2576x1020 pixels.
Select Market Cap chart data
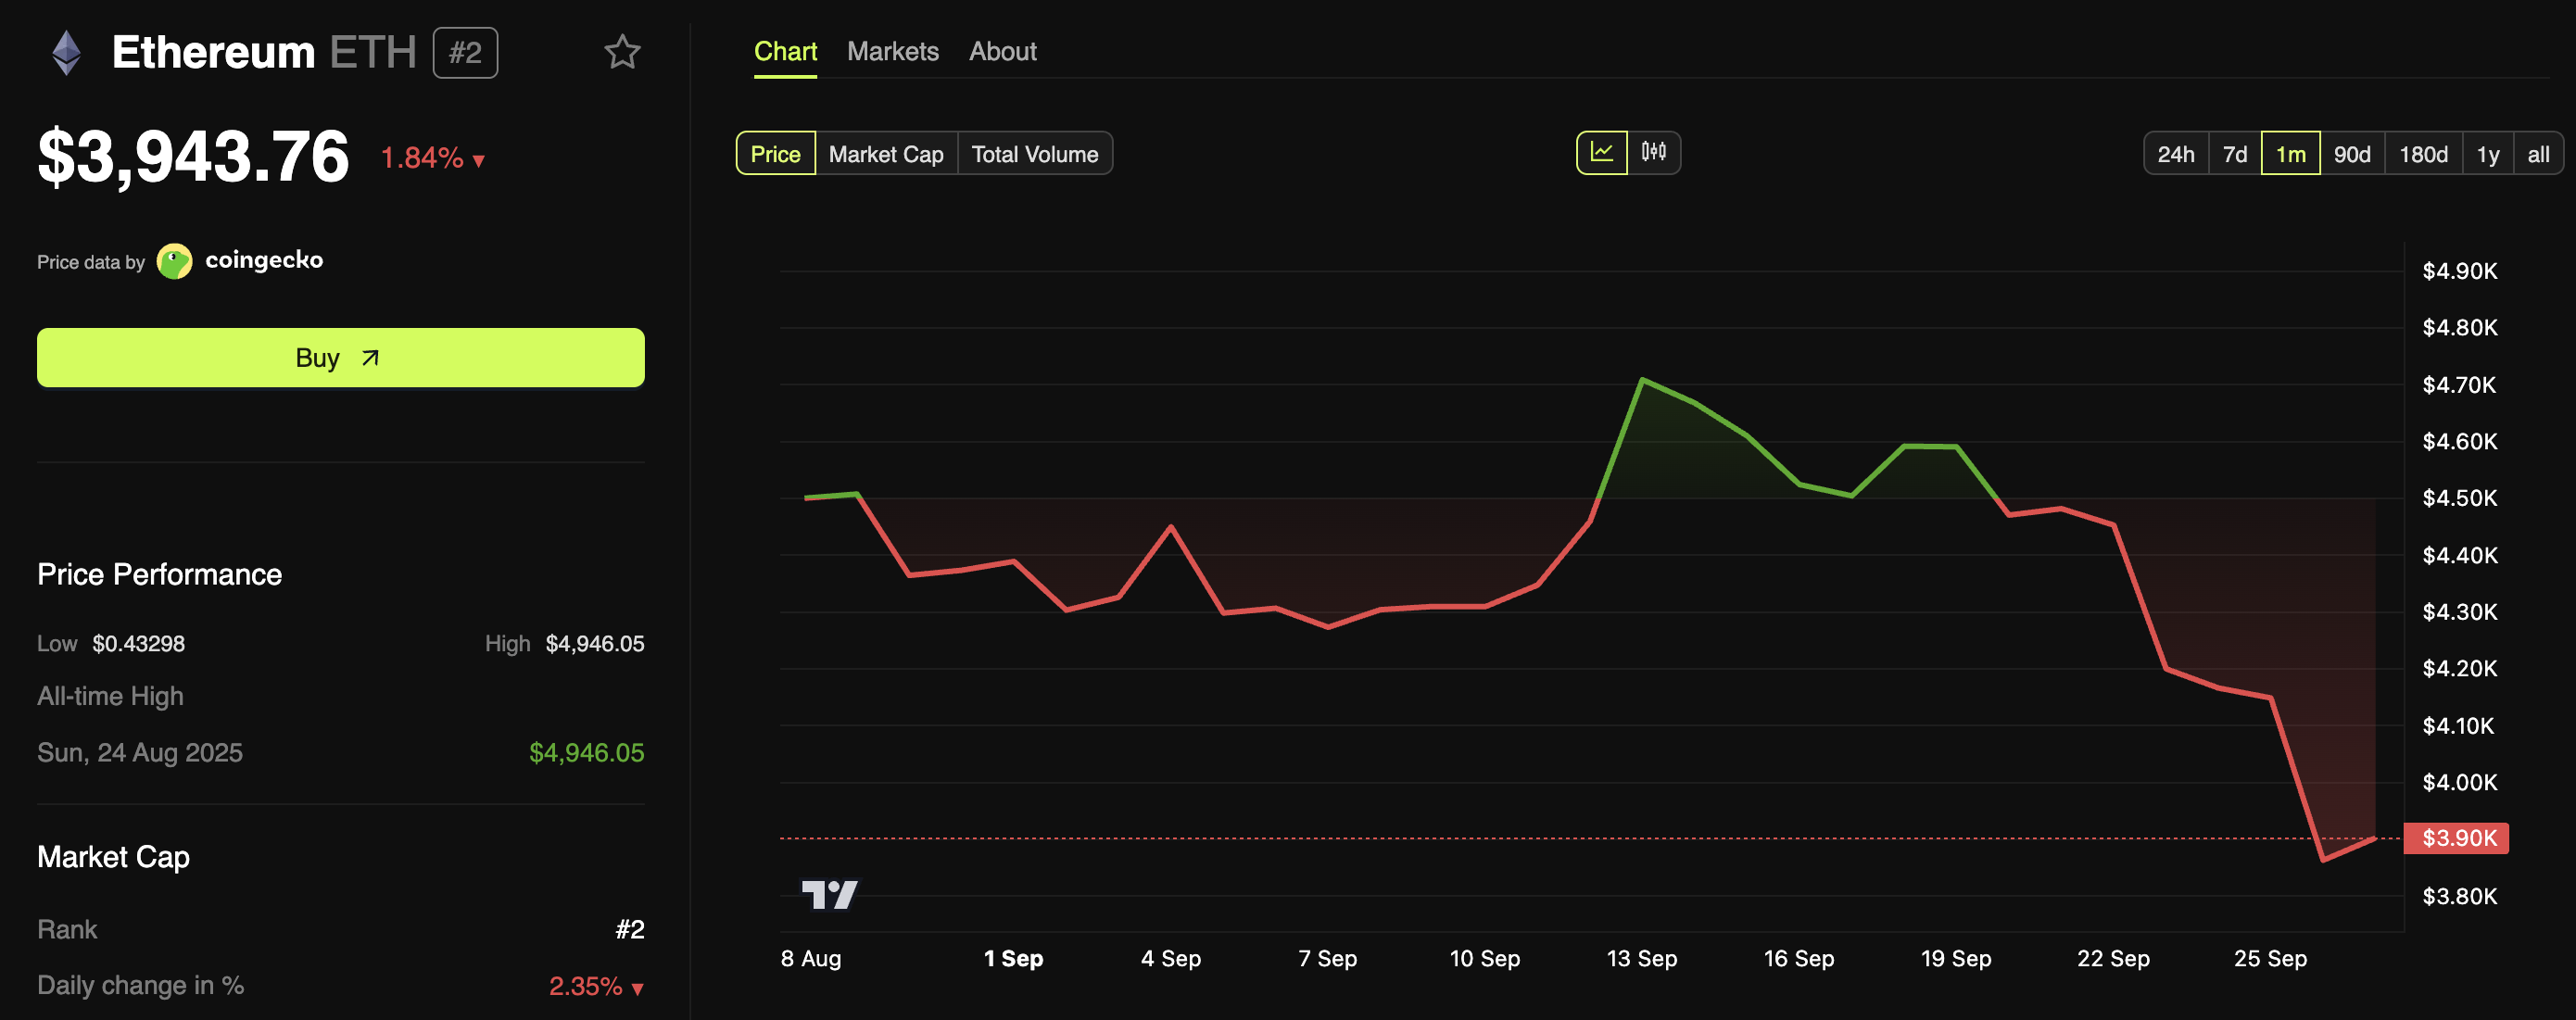point(886,154)
